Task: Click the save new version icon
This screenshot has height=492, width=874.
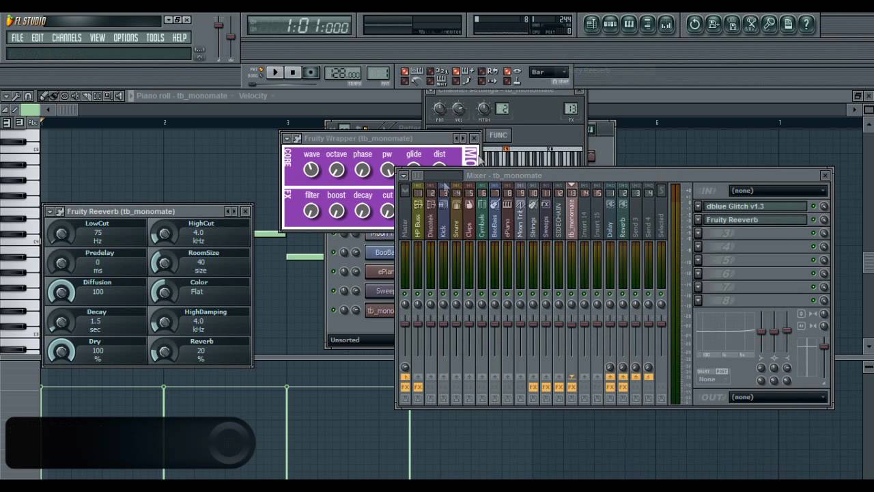Action: coord(714,24)
